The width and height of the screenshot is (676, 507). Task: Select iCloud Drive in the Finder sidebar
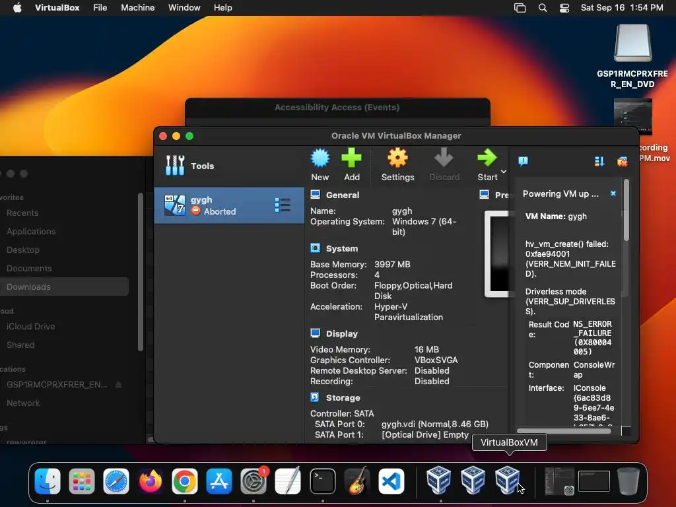[30, 326]
